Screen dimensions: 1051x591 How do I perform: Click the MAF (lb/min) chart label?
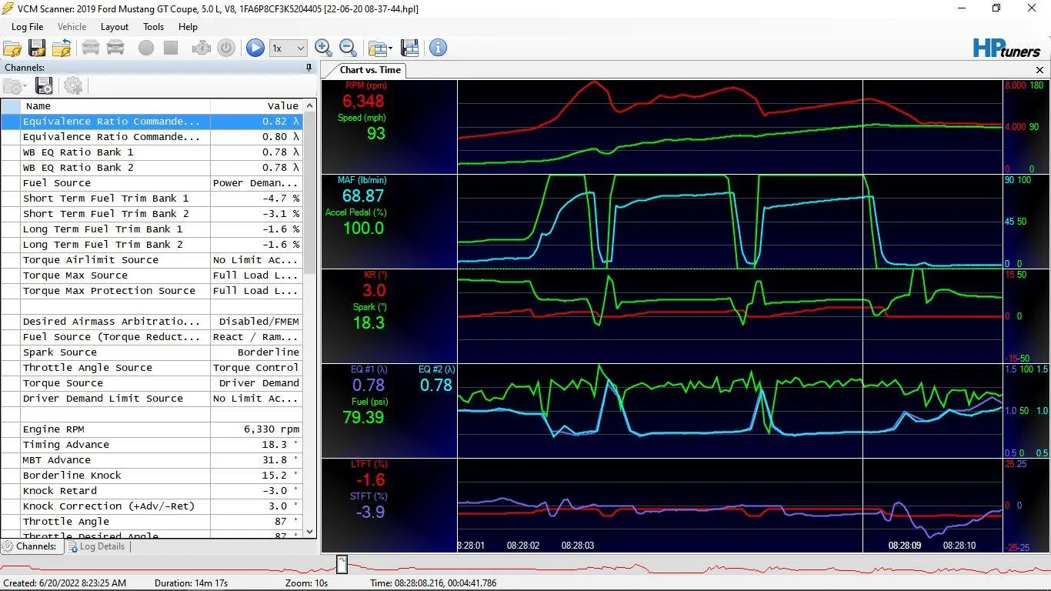click(362, 180)
